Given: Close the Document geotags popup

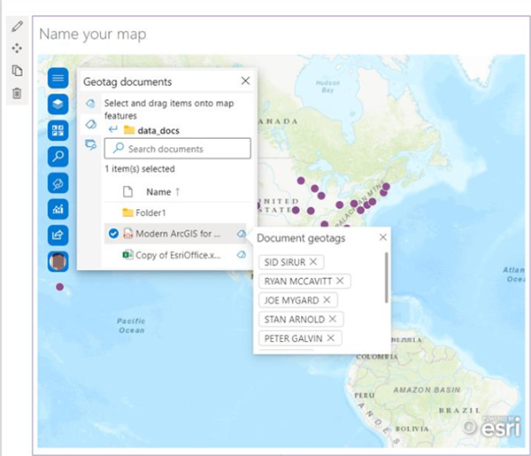Looking at the screenshot, I should (x=383, y=237).
